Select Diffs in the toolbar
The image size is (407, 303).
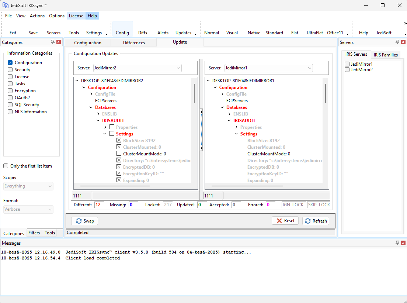(x=143, y=33)
